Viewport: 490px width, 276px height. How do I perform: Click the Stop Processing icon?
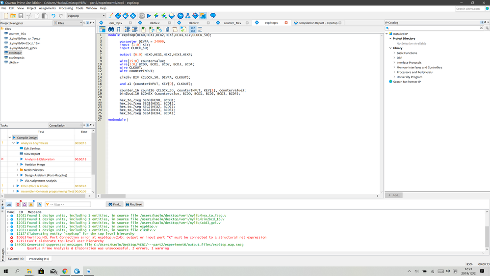coord(142,16)
